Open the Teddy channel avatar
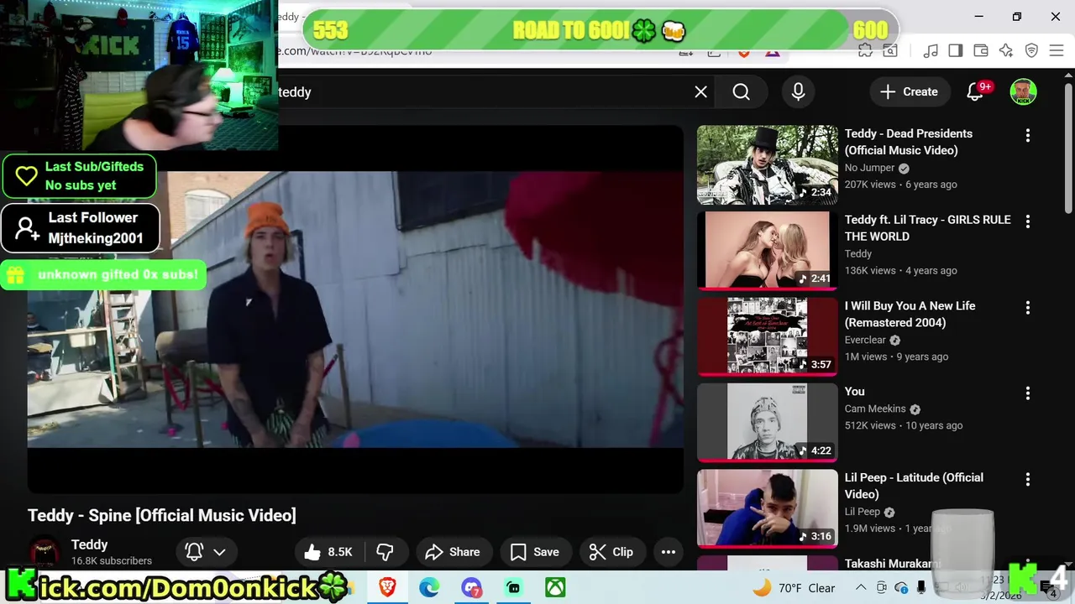Image resolution: width=1075 pixels, height=604 pixels. pyautogui.click(x=44, y=552)
